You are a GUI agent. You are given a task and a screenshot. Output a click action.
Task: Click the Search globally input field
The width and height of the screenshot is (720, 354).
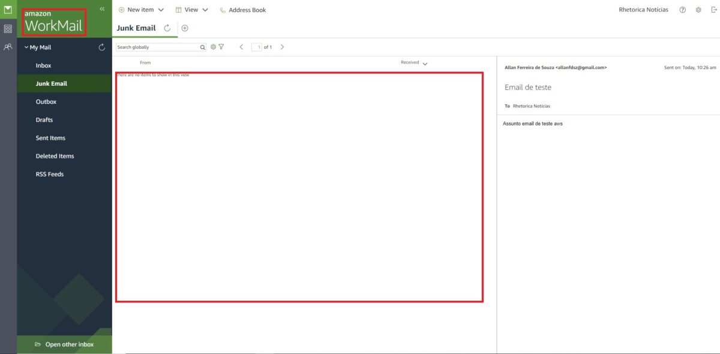(x=157, y=47)
